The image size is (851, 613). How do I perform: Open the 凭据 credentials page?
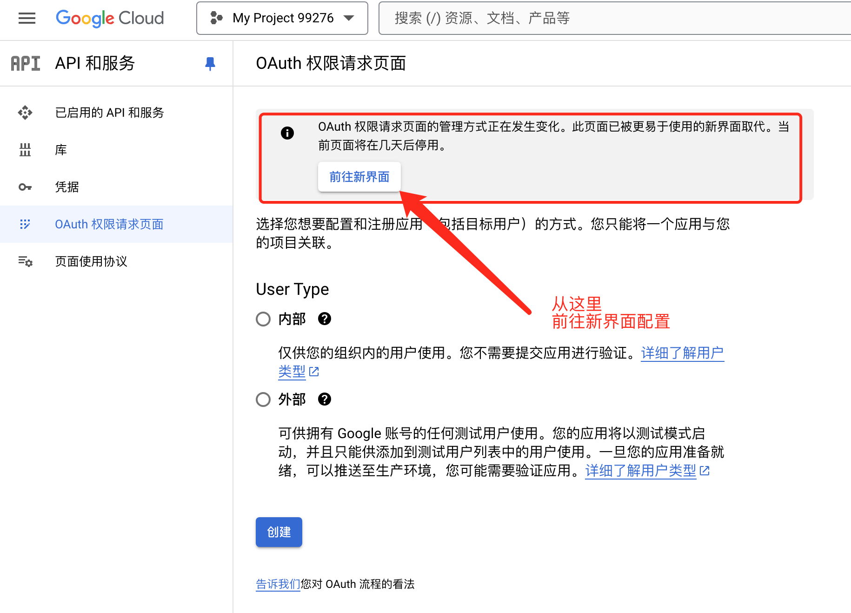(116, 187)
